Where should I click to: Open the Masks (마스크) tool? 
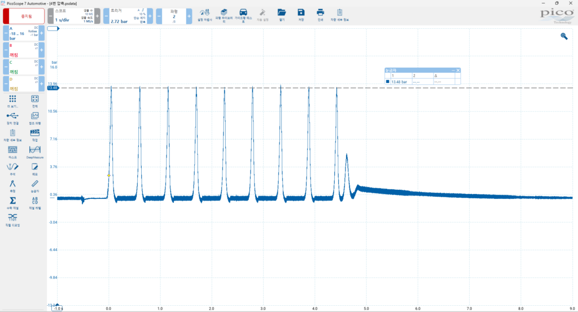point(12,151)
